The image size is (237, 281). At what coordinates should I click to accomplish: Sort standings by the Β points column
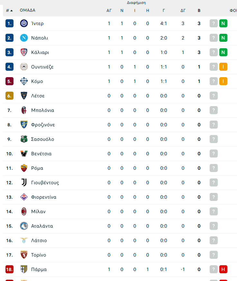point(199,11)
